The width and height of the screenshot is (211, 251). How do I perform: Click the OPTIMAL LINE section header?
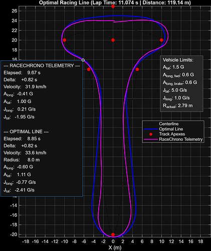(26, 132)
